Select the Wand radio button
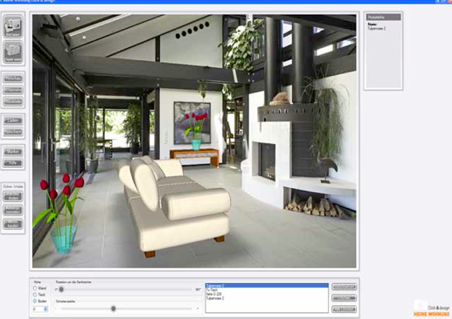 coord(35,288)
